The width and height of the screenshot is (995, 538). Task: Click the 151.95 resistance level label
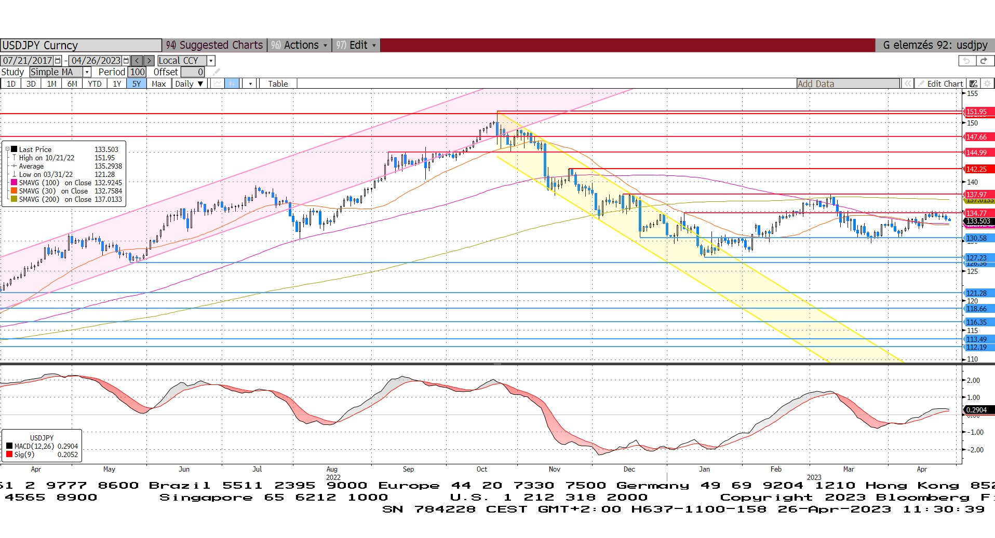pos(979,112)
